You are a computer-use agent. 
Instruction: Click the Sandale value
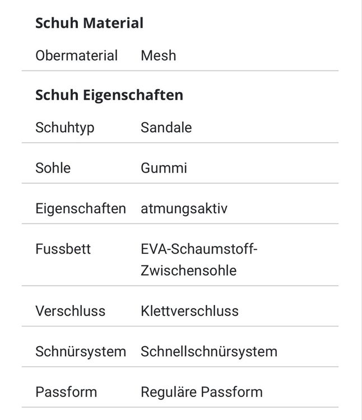(x=166, y=127)
